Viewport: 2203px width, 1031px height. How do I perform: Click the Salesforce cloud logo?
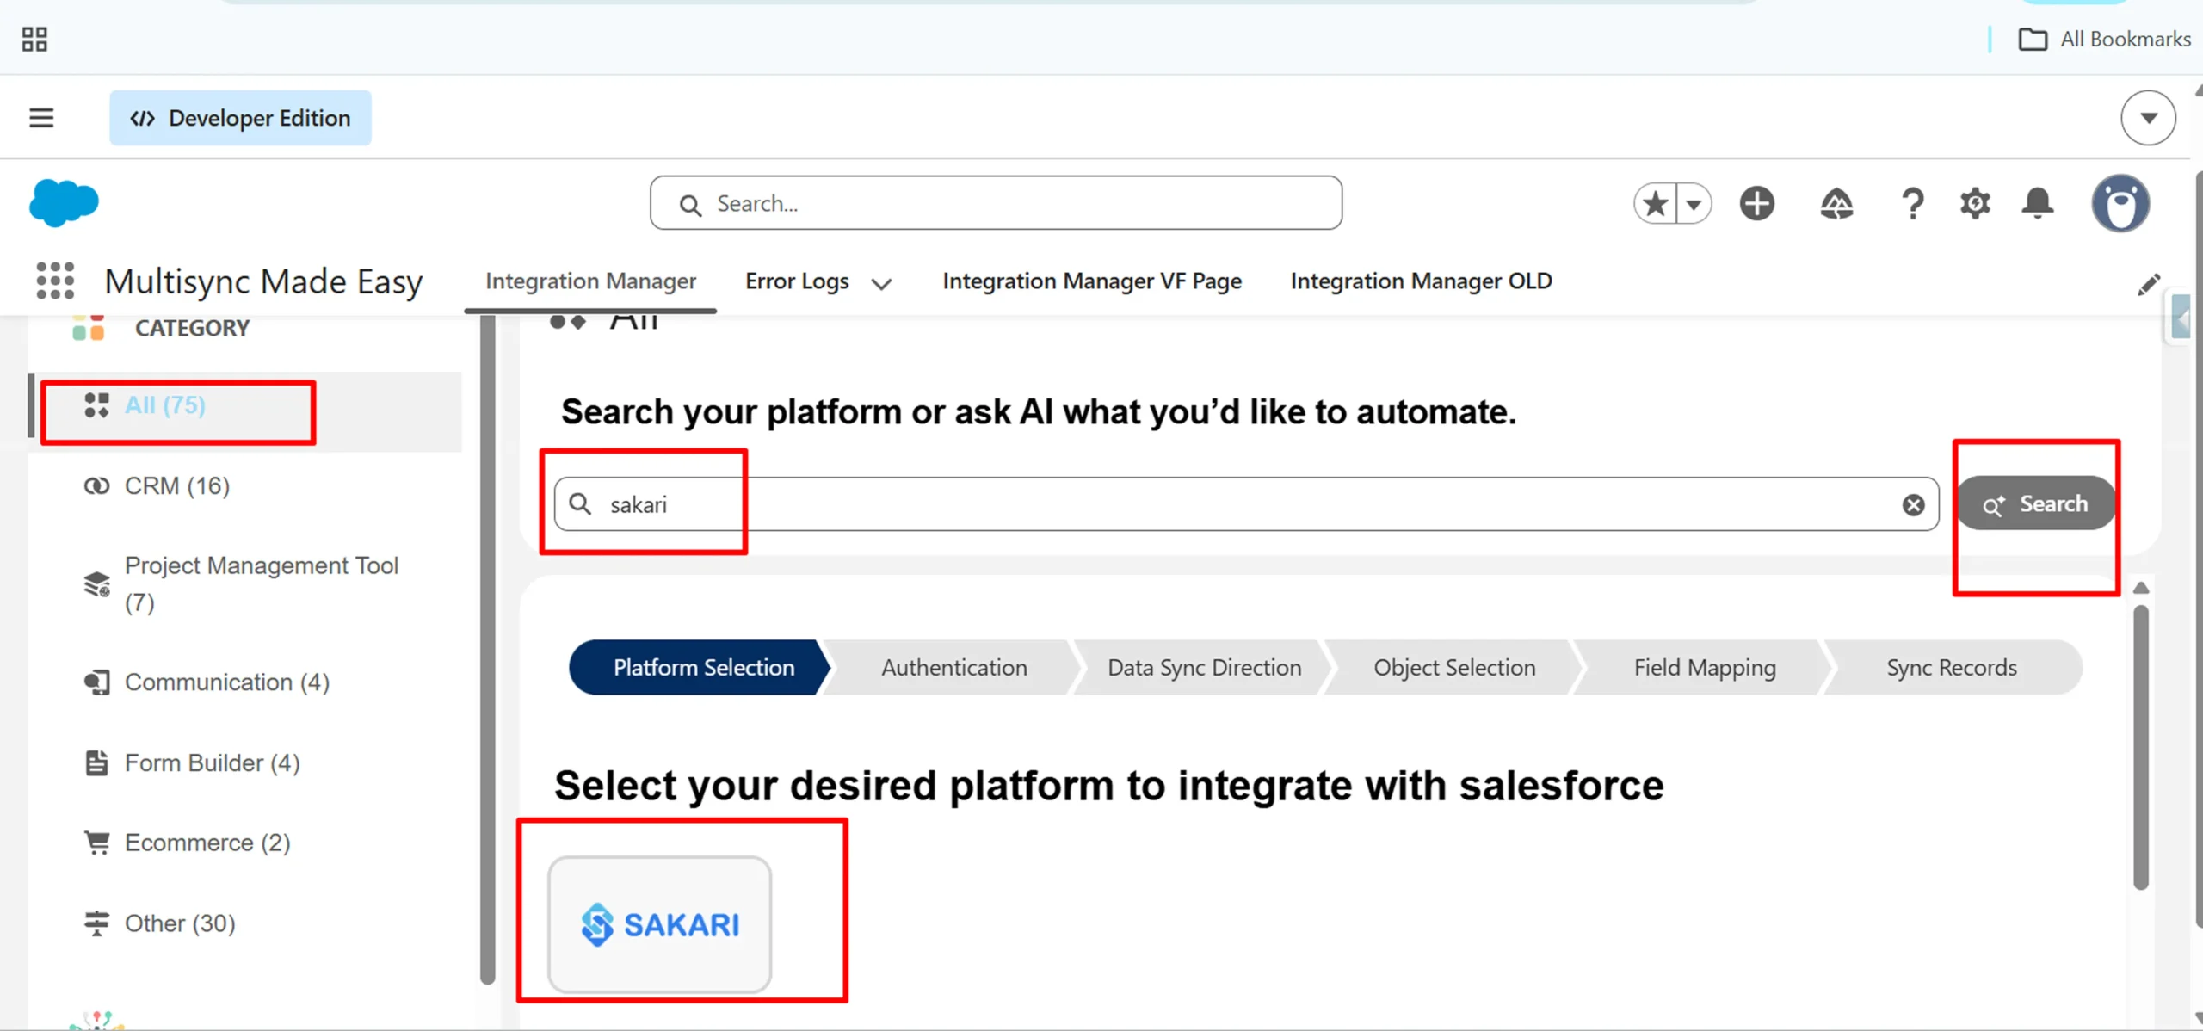click(64, 203)
